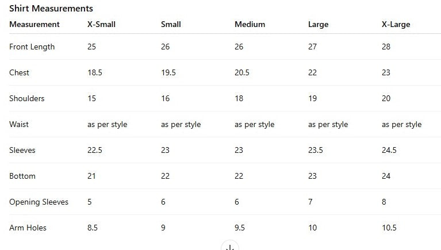Click the Shirt Measurements title
Viewport: 441px width, 250px height.
click(51, 9)
